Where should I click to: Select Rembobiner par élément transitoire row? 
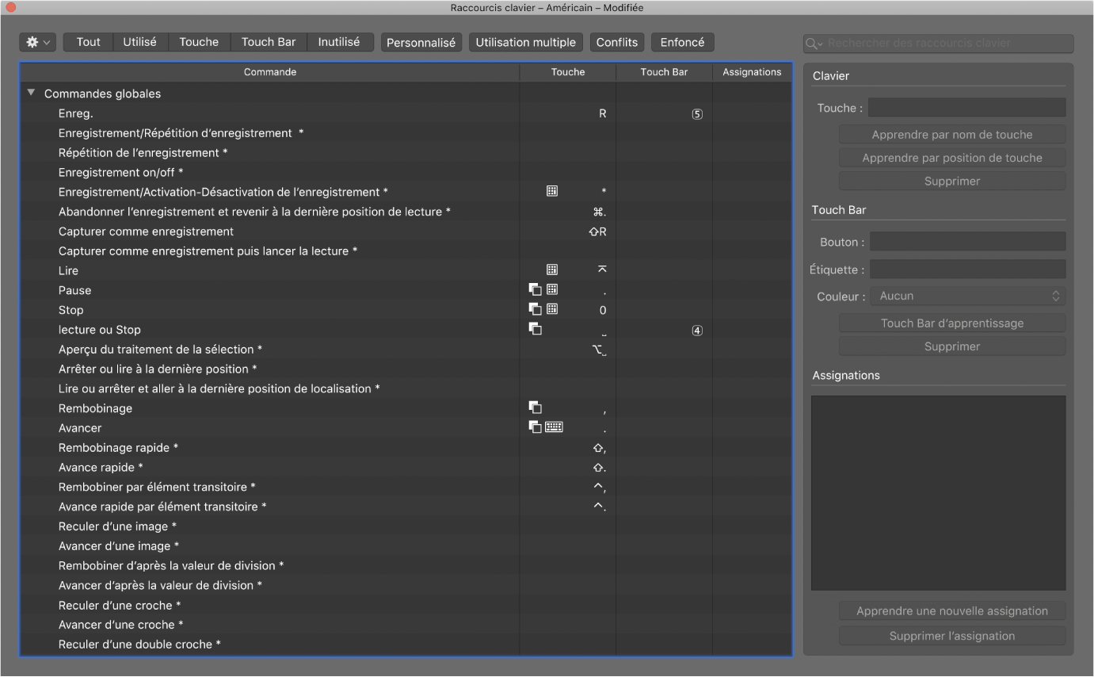(x=406, y=487)
